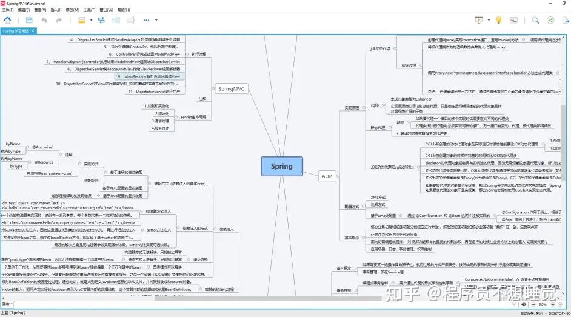Open the 工具(T) menu
This screenshot has height=317, width=571.
89,10
